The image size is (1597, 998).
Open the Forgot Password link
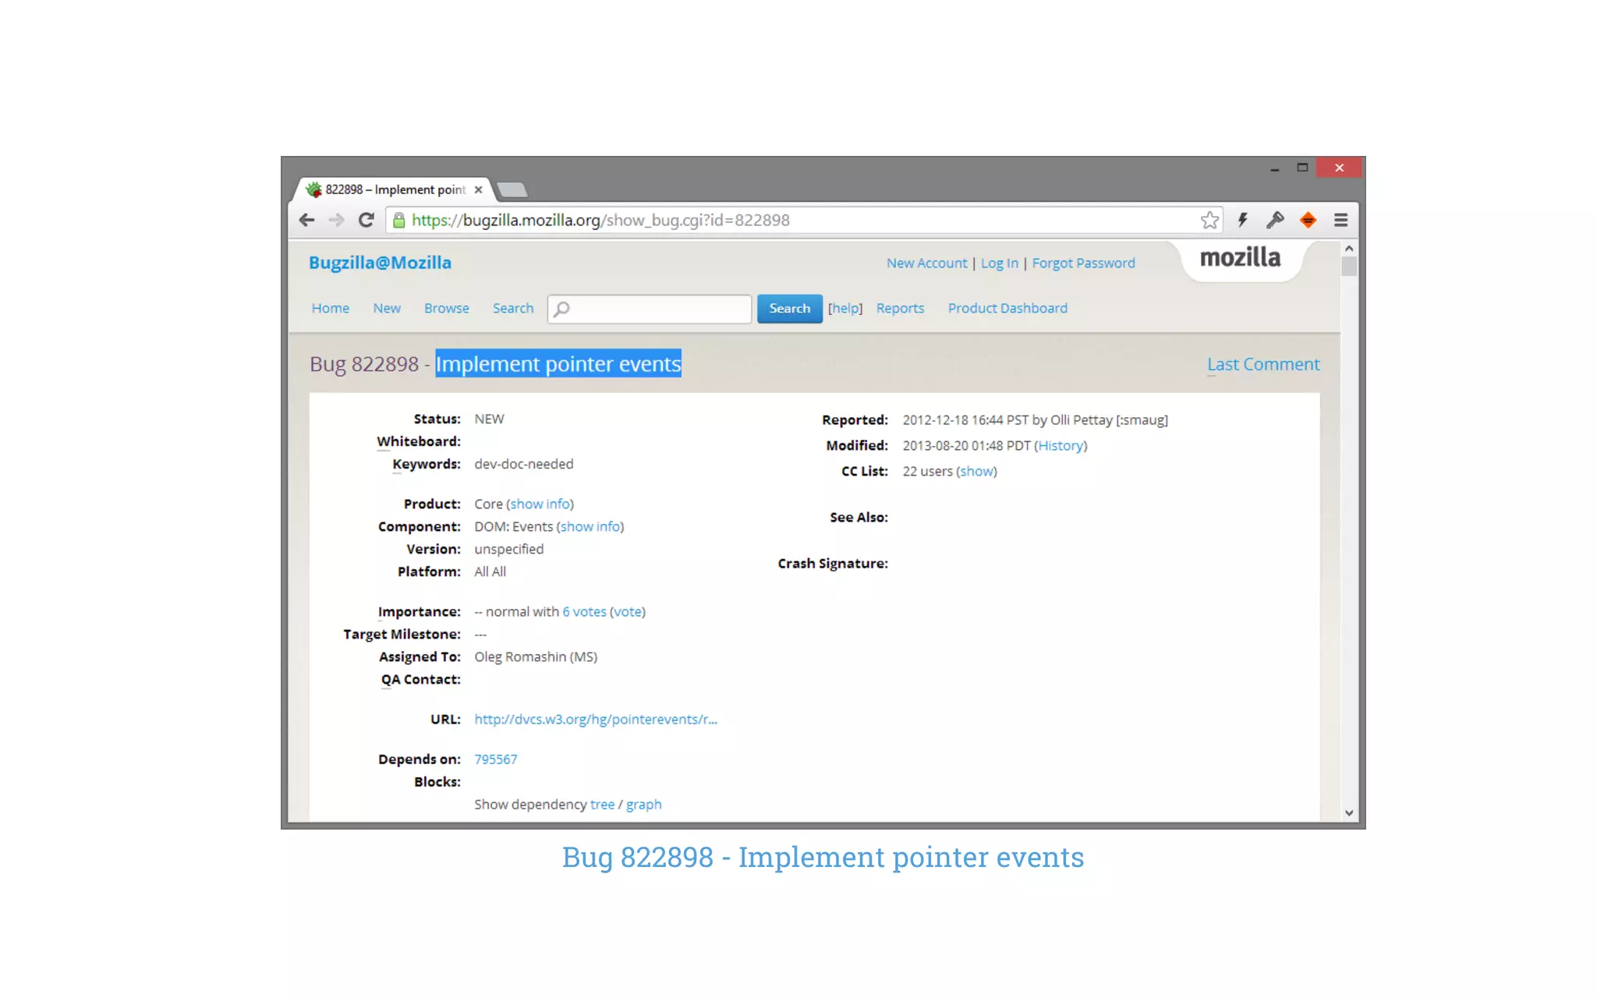(1083, 264)
